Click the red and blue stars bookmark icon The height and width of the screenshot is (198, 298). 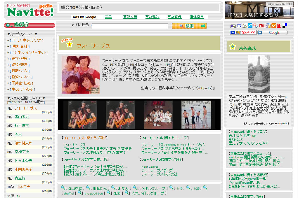pyautogui.click(x=256, y=26)
